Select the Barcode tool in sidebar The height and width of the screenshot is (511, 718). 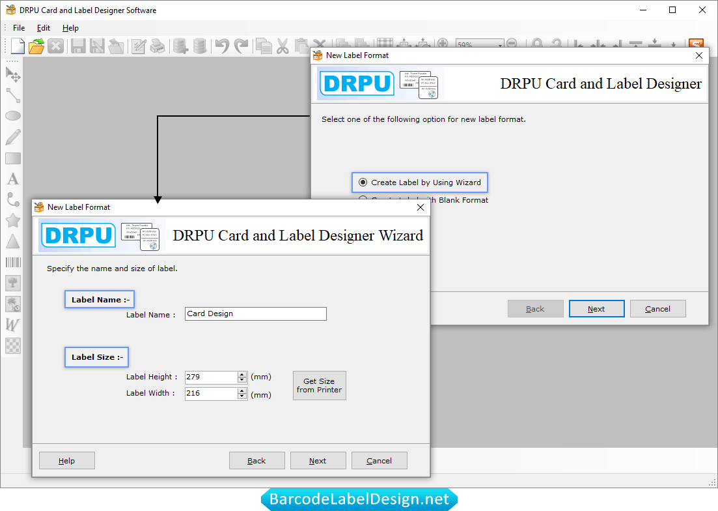[x=13, y=262]
